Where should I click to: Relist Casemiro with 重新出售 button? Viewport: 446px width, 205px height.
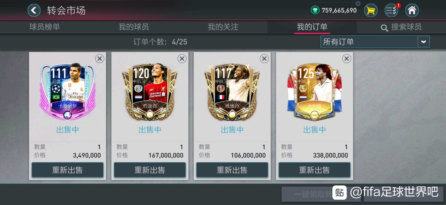click(67, 170)
